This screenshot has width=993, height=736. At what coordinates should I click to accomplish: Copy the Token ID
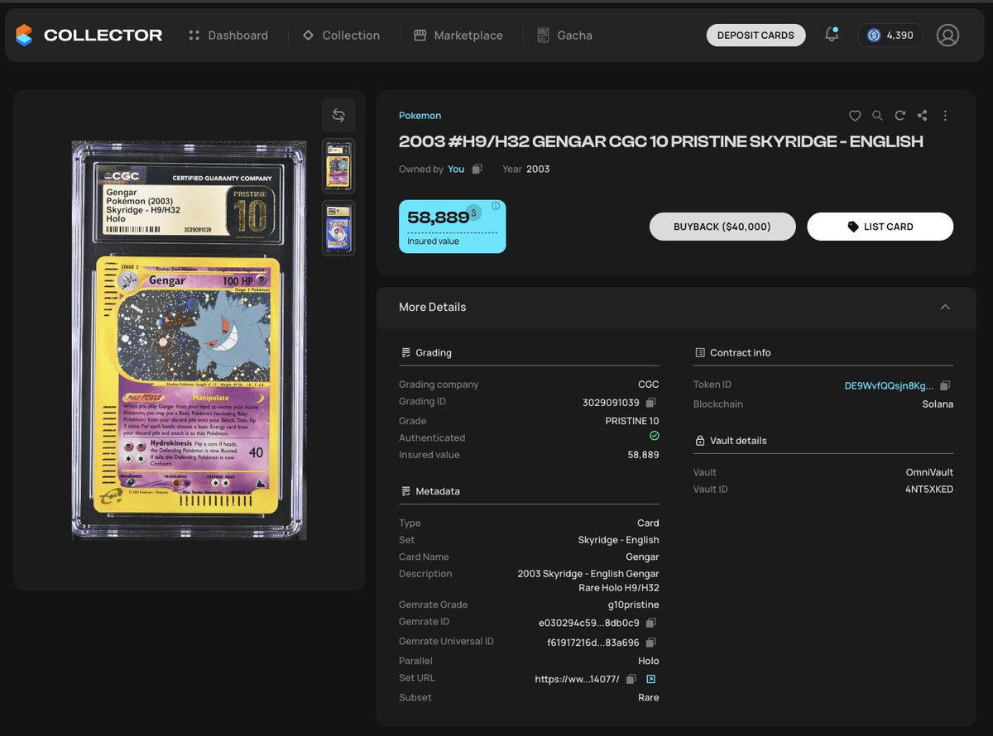[x=945, y=385]
